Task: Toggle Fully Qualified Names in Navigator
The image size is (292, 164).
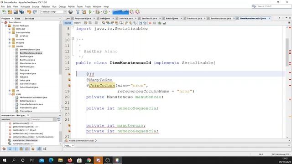Action: coord(33,149)
